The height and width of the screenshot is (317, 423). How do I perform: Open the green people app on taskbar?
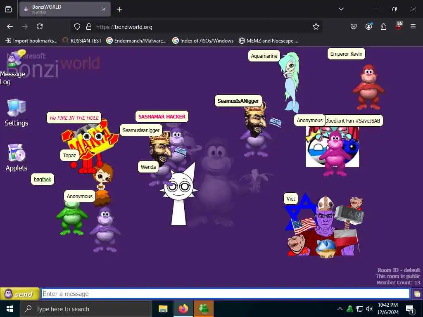coord(204,309)
